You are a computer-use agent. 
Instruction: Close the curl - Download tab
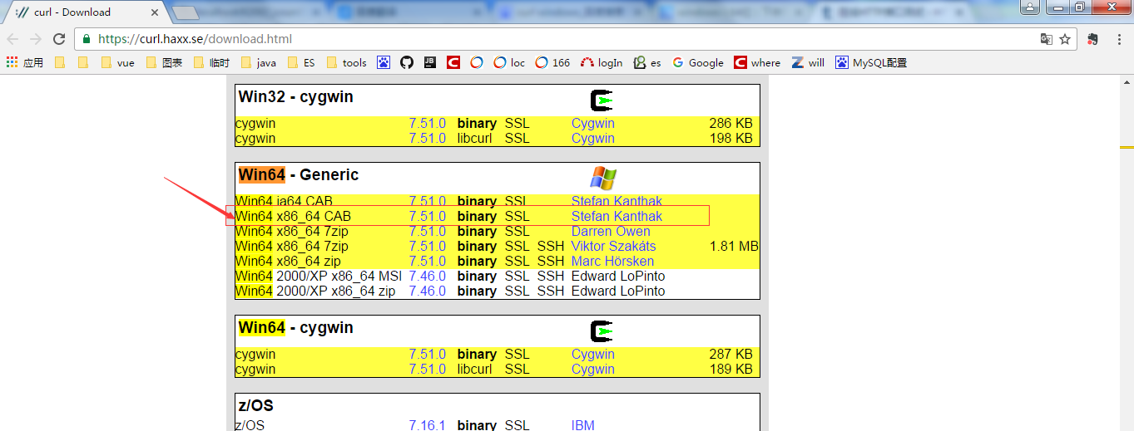click(x=154, y=12)
